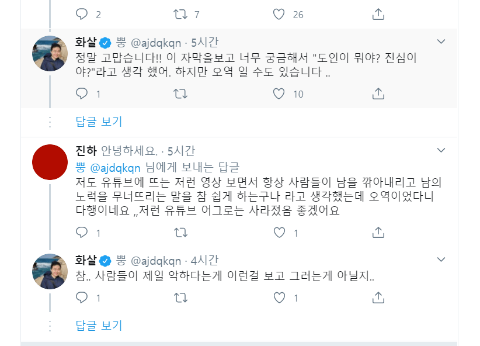Viewport: 480px width, 346px height.
Task: Open the share icon on the 진하 reply
Action: 379,233
